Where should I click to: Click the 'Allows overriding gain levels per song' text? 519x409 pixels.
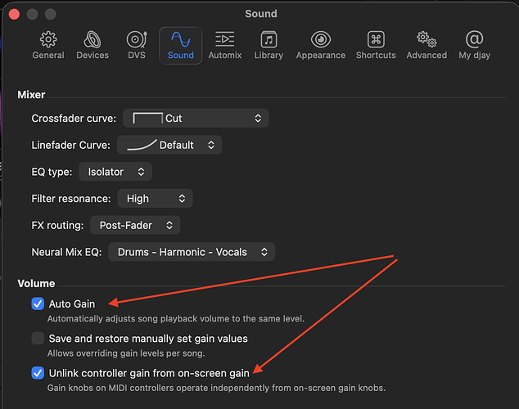tap(126, 353)
